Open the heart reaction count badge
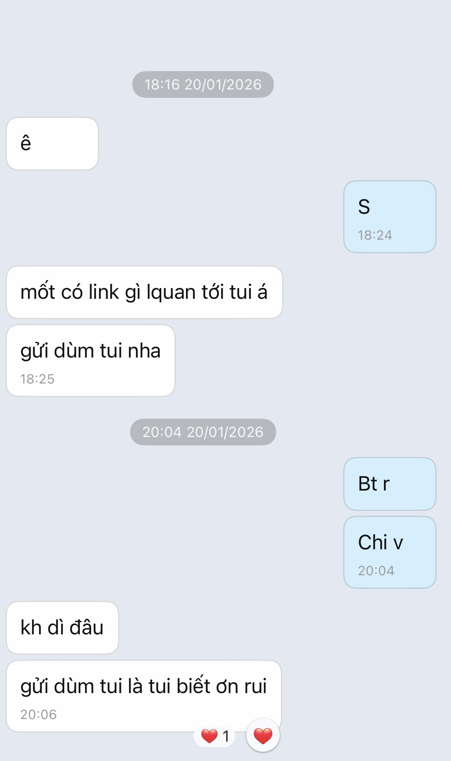Screen dimensions: 451x761 click(x=214, y=736)
